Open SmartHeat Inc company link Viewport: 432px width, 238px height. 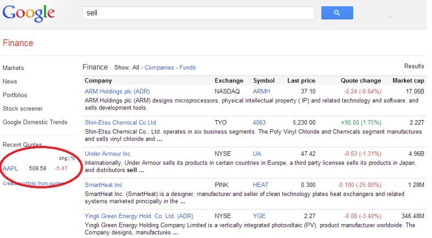click(104, 185)
